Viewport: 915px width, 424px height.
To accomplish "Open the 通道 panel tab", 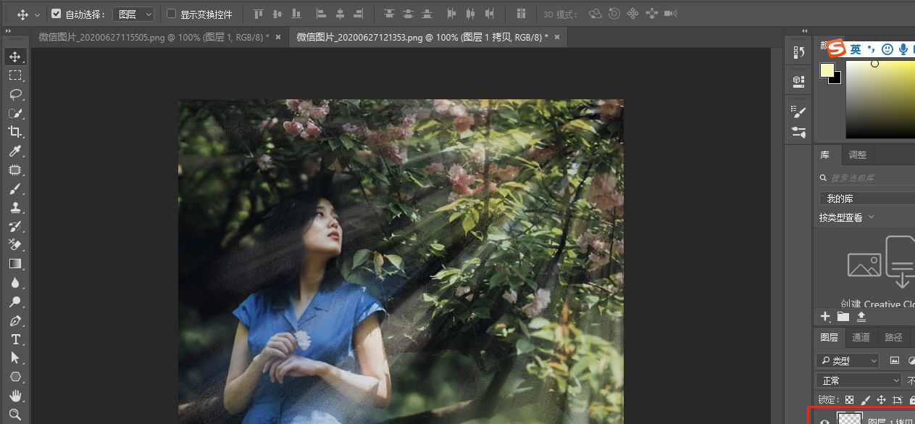I will click(861, 337).
